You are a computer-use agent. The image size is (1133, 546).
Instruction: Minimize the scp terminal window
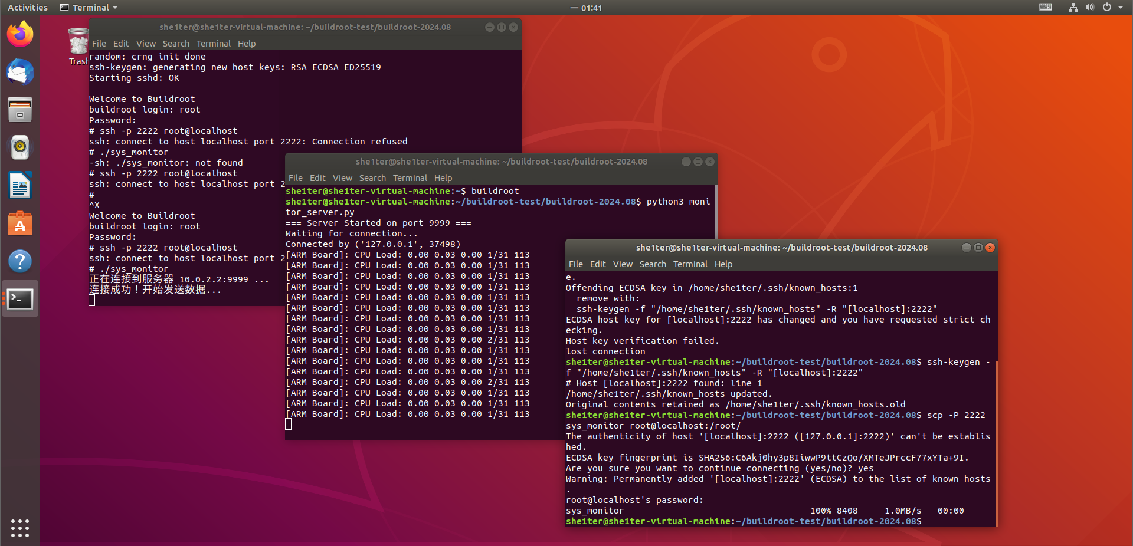pyautogui.click(x=966, y=248)
